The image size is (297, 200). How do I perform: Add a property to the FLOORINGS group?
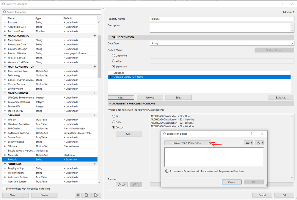(x=95, y=164)
